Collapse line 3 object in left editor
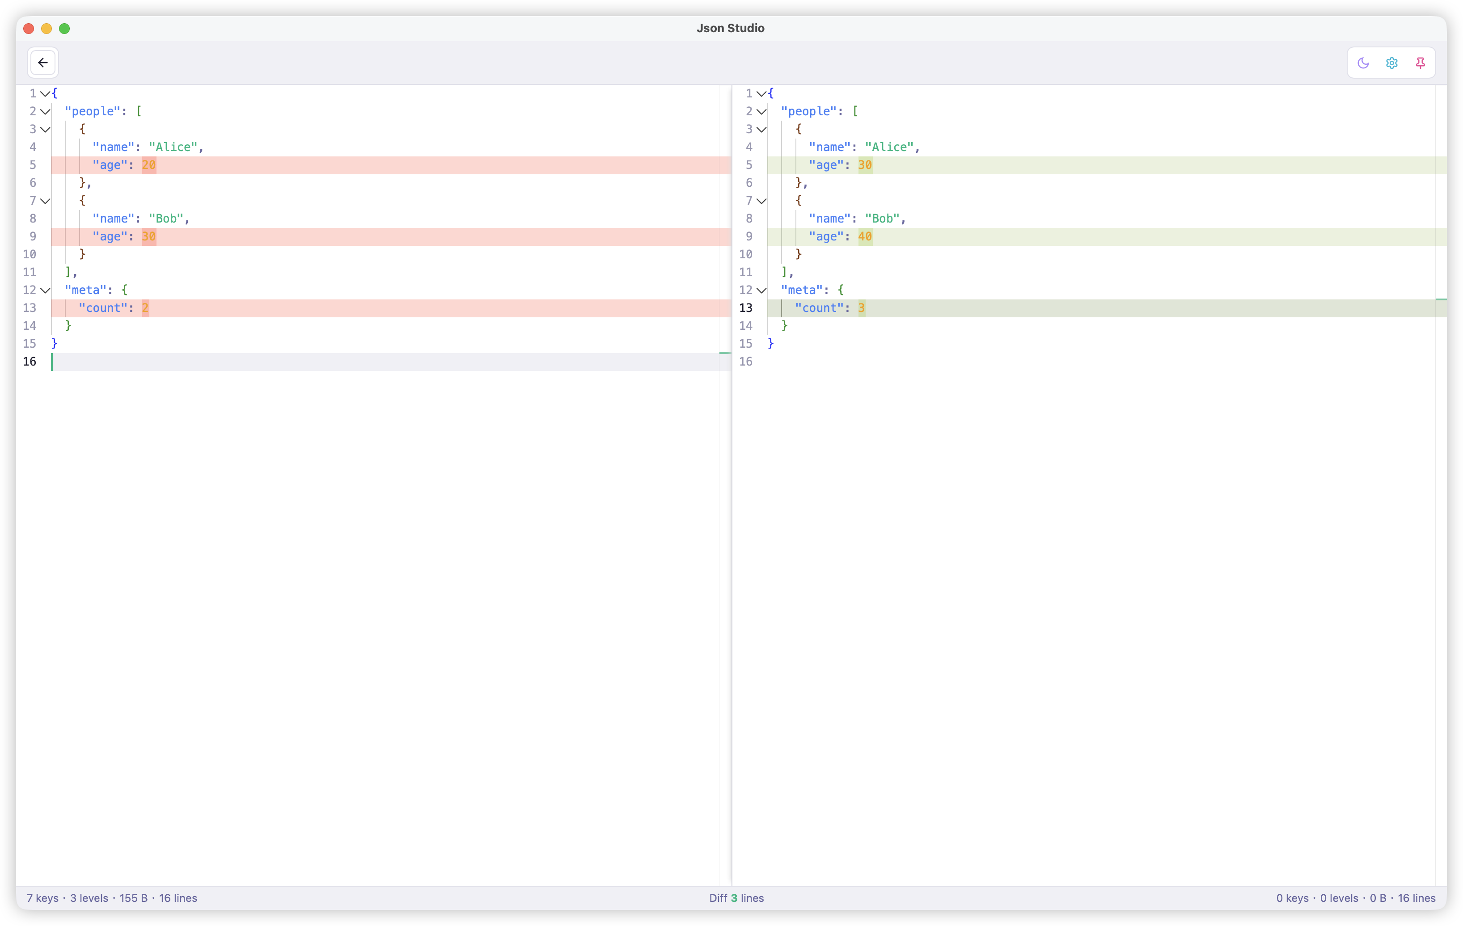 coord(45,129)
